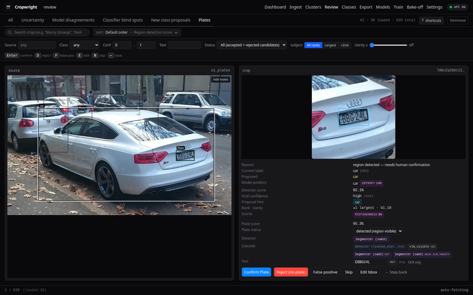Expand the Plate status dropdown
Image resolution: width=473 pixels, height=295 pixels.
(x=378, y=231)
